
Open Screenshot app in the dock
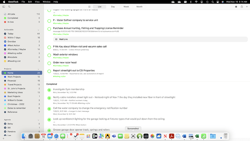[133, 136]
